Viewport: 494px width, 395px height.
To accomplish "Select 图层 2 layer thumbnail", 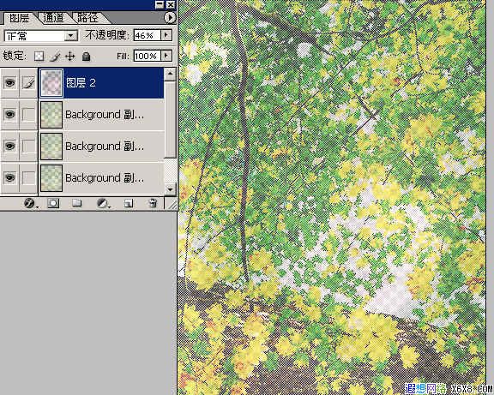I will (x=51, y=83).
